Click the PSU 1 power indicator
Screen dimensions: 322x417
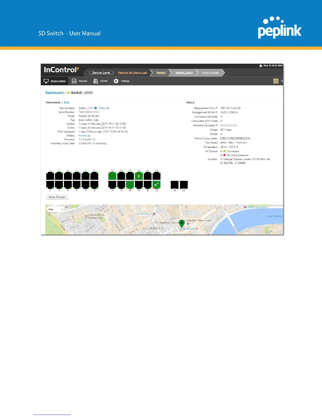[x=224, y=138]
